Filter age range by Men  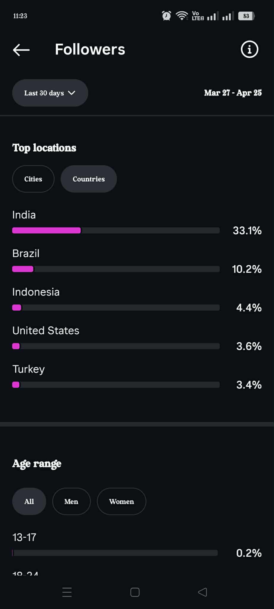(71, 501)
